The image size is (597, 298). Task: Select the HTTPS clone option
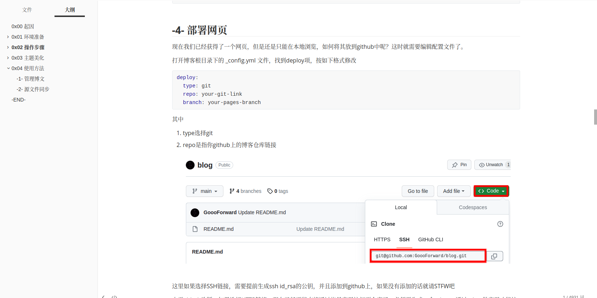(382, 239)
